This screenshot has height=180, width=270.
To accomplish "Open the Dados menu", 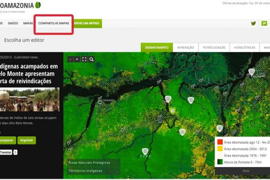I will [x=13, y=23].
